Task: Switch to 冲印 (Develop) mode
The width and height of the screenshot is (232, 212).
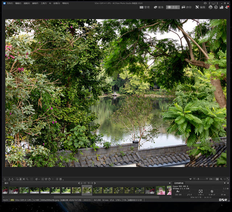Action: [x=186, y=7]
